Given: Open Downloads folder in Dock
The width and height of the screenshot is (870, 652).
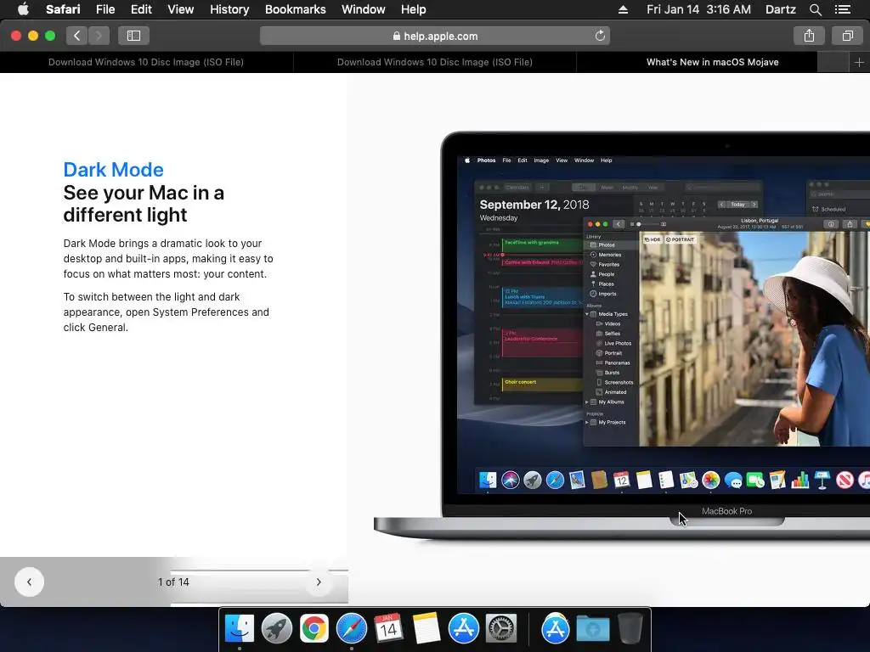Looking at the screenshot, I should (592, 628).
